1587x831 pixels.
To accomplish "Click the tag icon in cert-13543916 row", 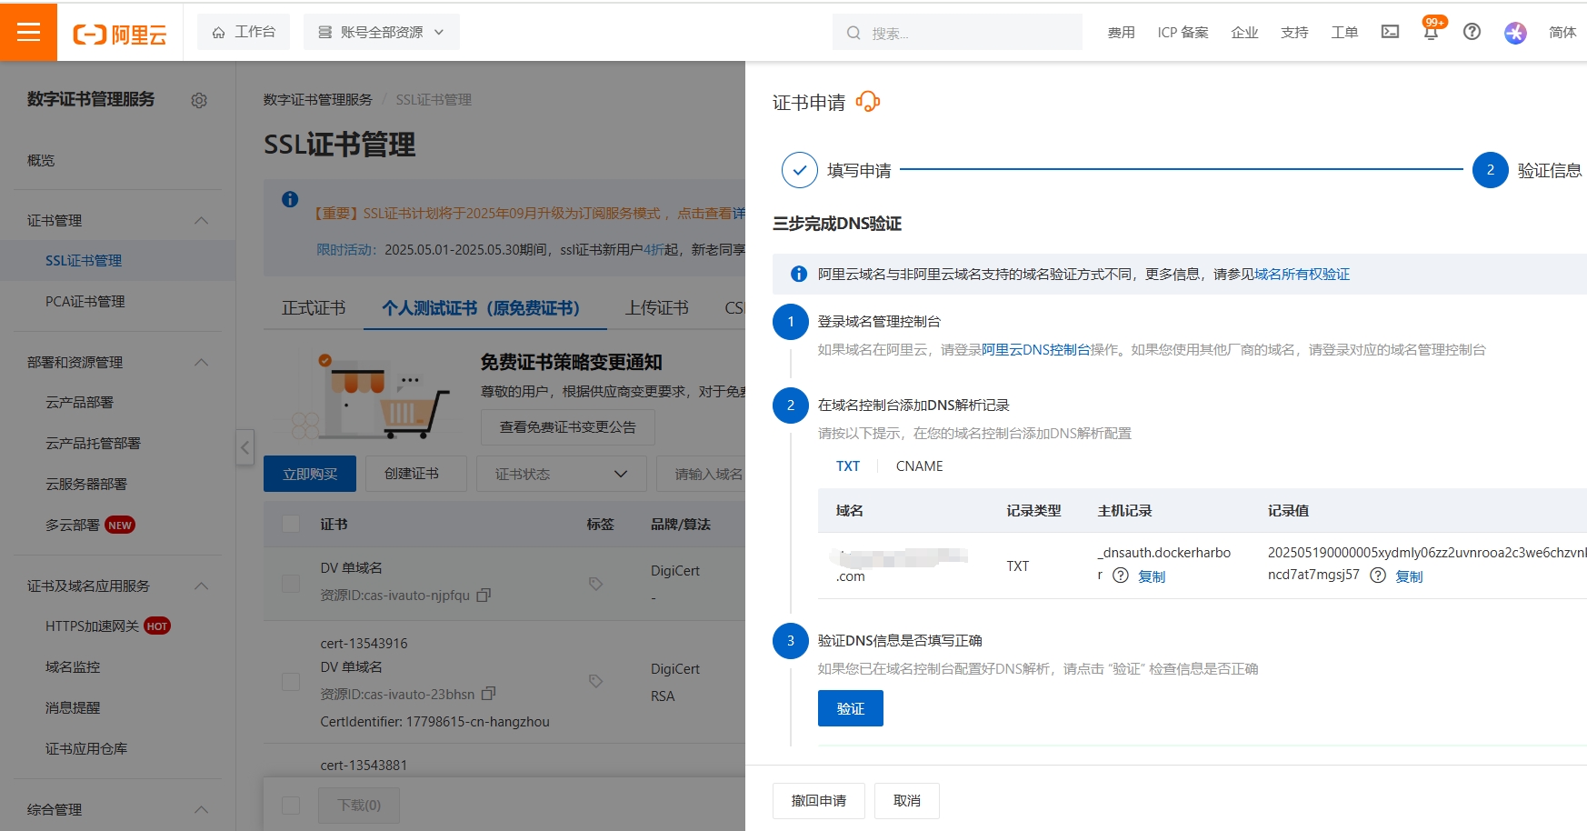I will click(x=595, y=681).
